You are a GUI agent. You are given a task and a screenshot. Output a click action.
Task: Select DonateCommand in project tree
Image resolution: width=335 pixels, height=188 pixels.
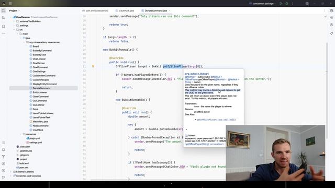41,88
